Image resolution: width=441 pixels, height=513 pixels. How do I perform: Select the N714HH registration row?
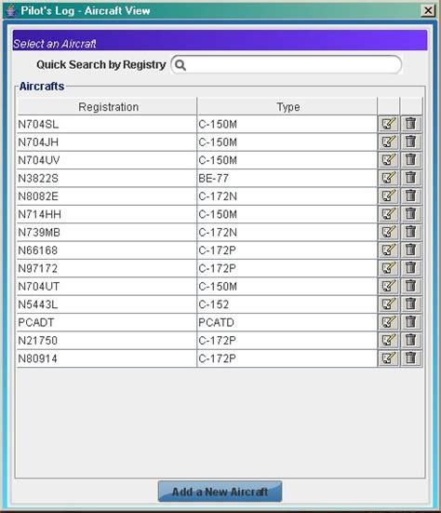pyautogui.click(x=197, y=214)
